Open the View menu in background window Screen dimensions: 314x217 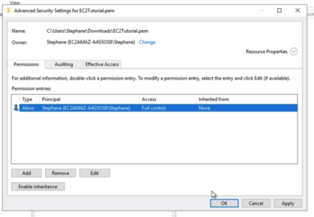[15, 2]
